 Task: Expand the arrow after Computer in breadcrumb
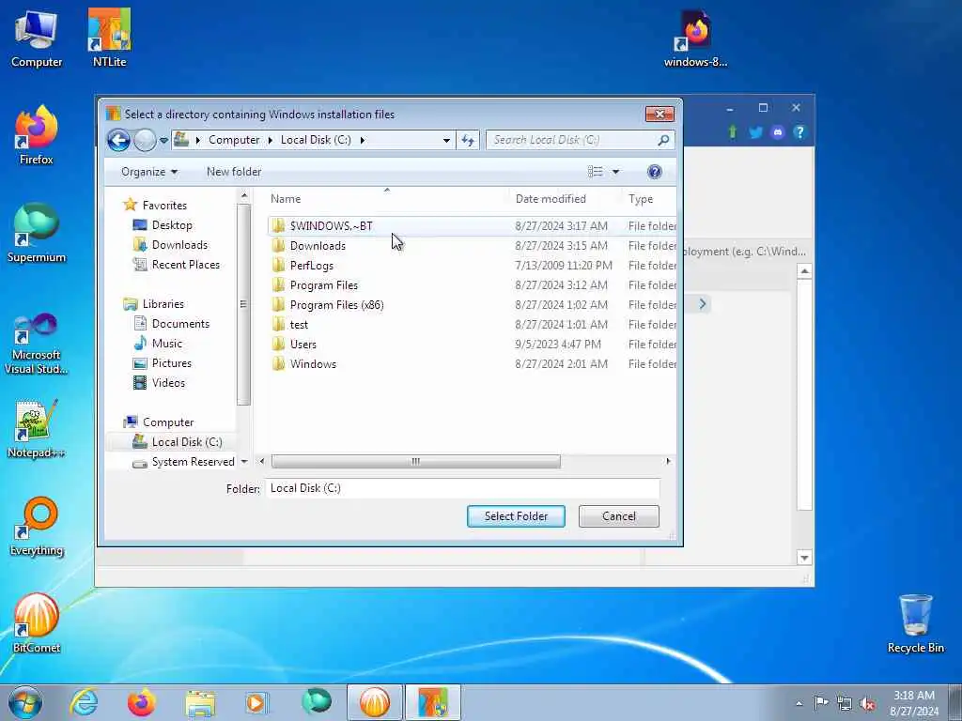pos(270,140)
